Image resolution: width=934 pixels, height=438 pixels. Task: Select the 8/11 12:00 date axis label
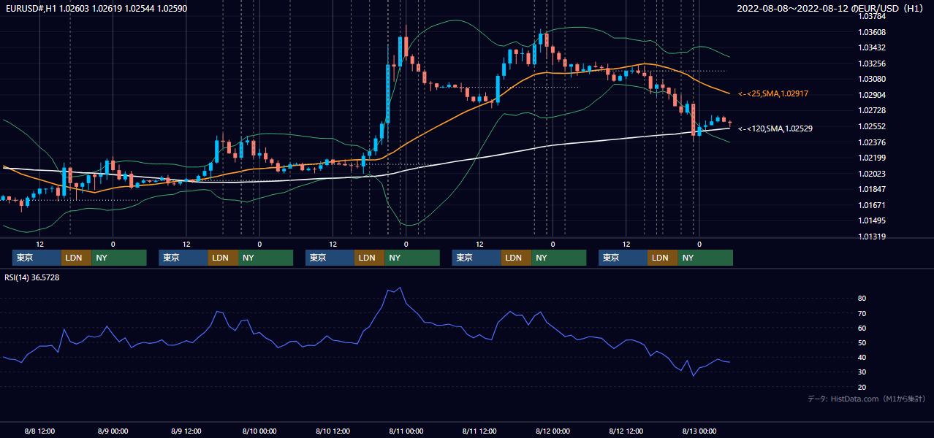coord(479,431)
